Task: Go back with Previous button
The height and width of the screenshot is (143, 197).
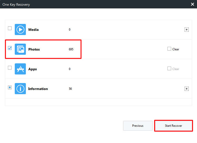Action: (x=138, y=126)
